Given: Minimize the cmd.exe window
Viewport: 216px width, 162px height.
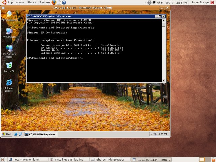Looking at the screenshot, I should tap(156, 16).
